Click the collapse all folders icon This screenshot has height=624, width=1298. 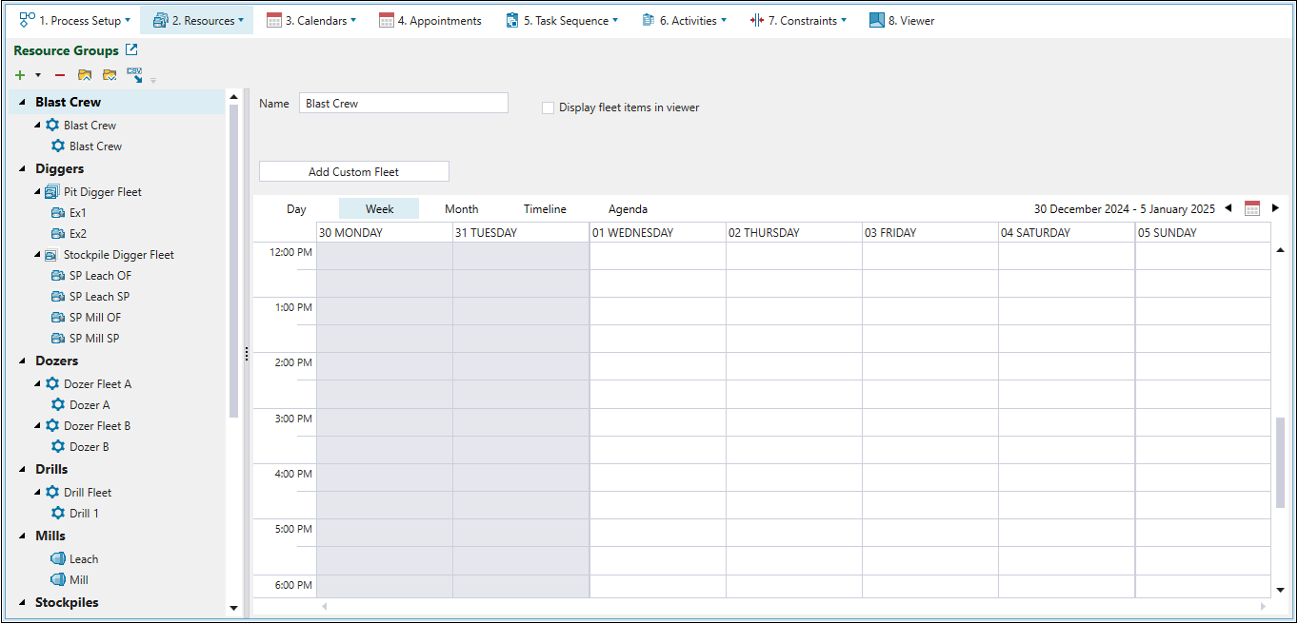tap(85, 75)
